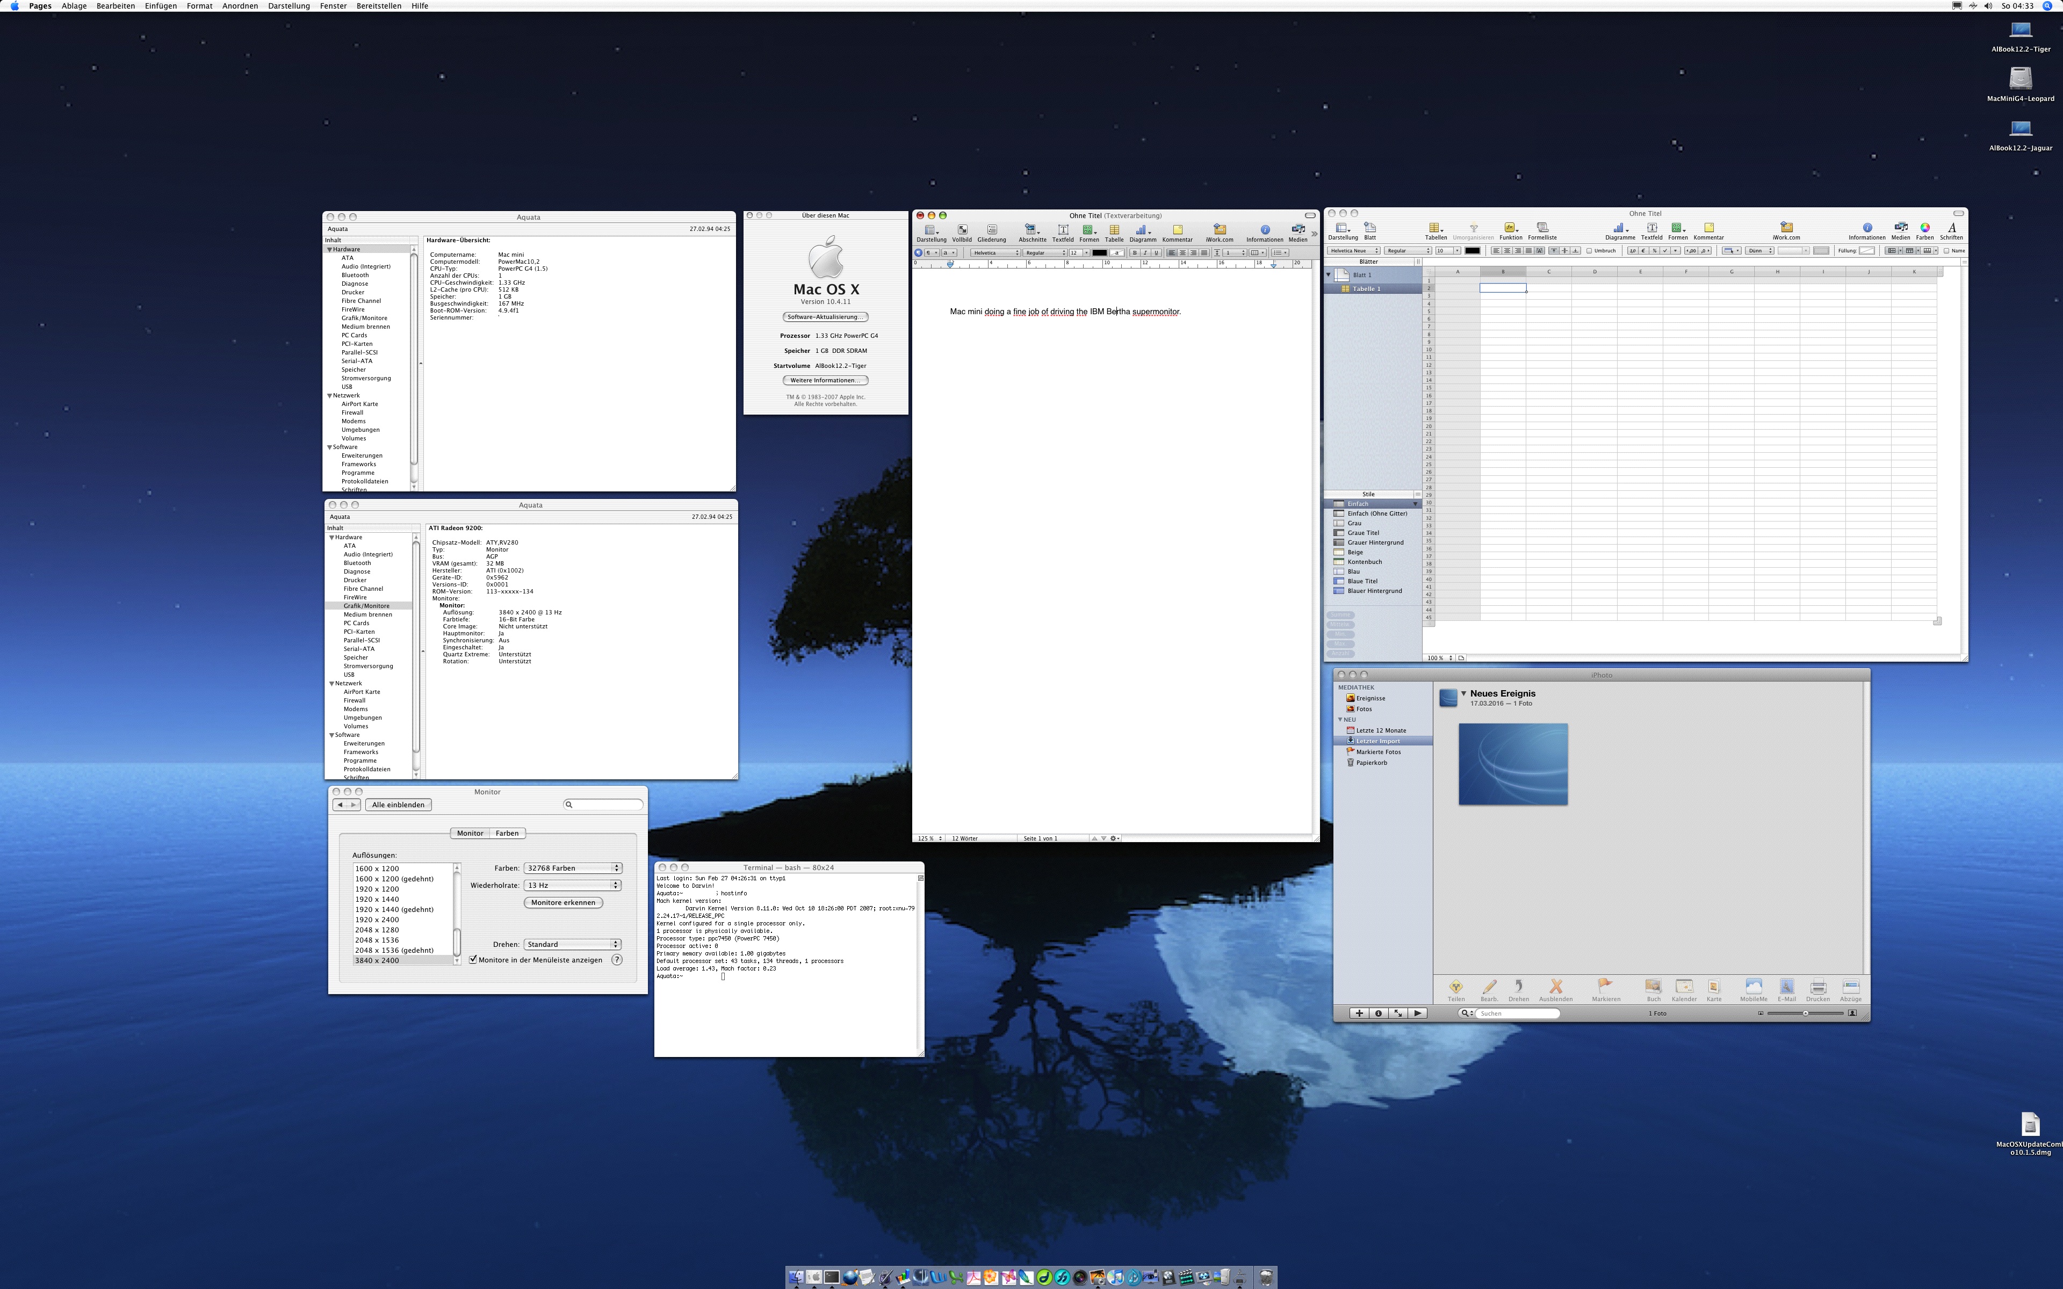Open the Farben dropdown showing 32768 Farben
This screenshot has width=2063, height=1289.
pos(572,868)
